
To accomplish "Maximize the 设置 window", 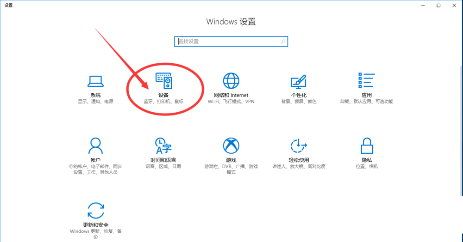I will 438,5.
